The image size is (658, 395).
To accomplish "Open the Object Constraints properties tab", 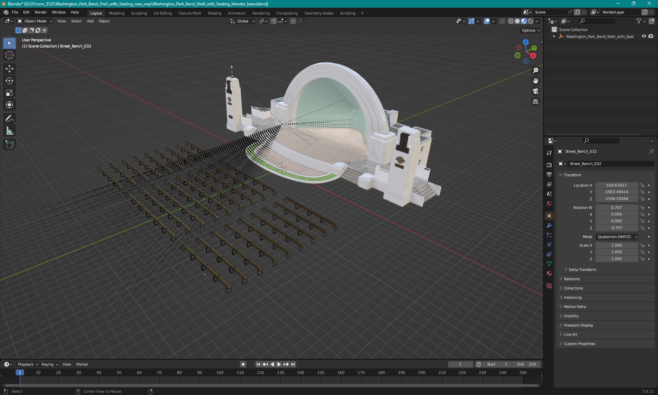I will click(x=549, y=254).
